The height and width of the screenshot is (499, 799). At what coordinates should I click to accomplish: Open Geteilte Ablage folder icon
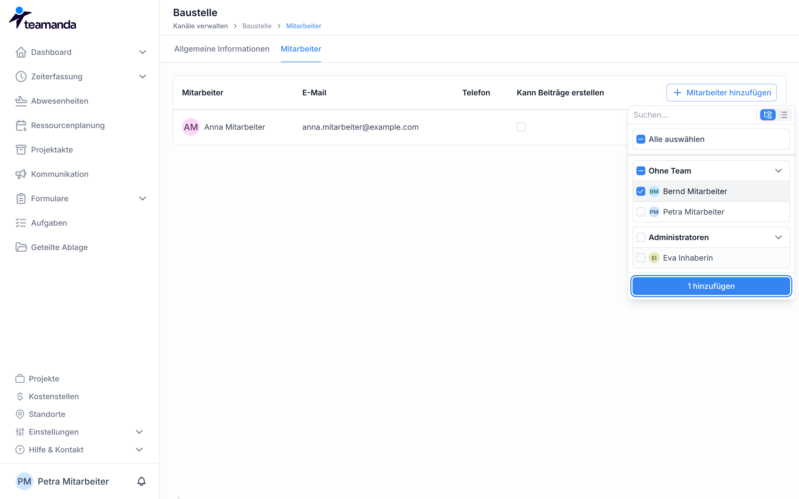21,247
